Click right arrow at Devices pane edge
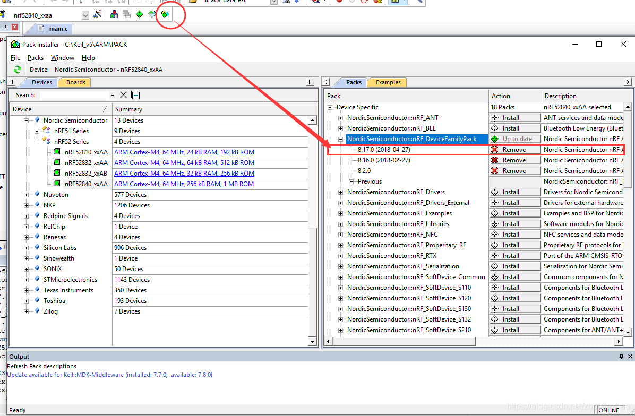Viewport: 635px width, 416px height. pos(311,82)
